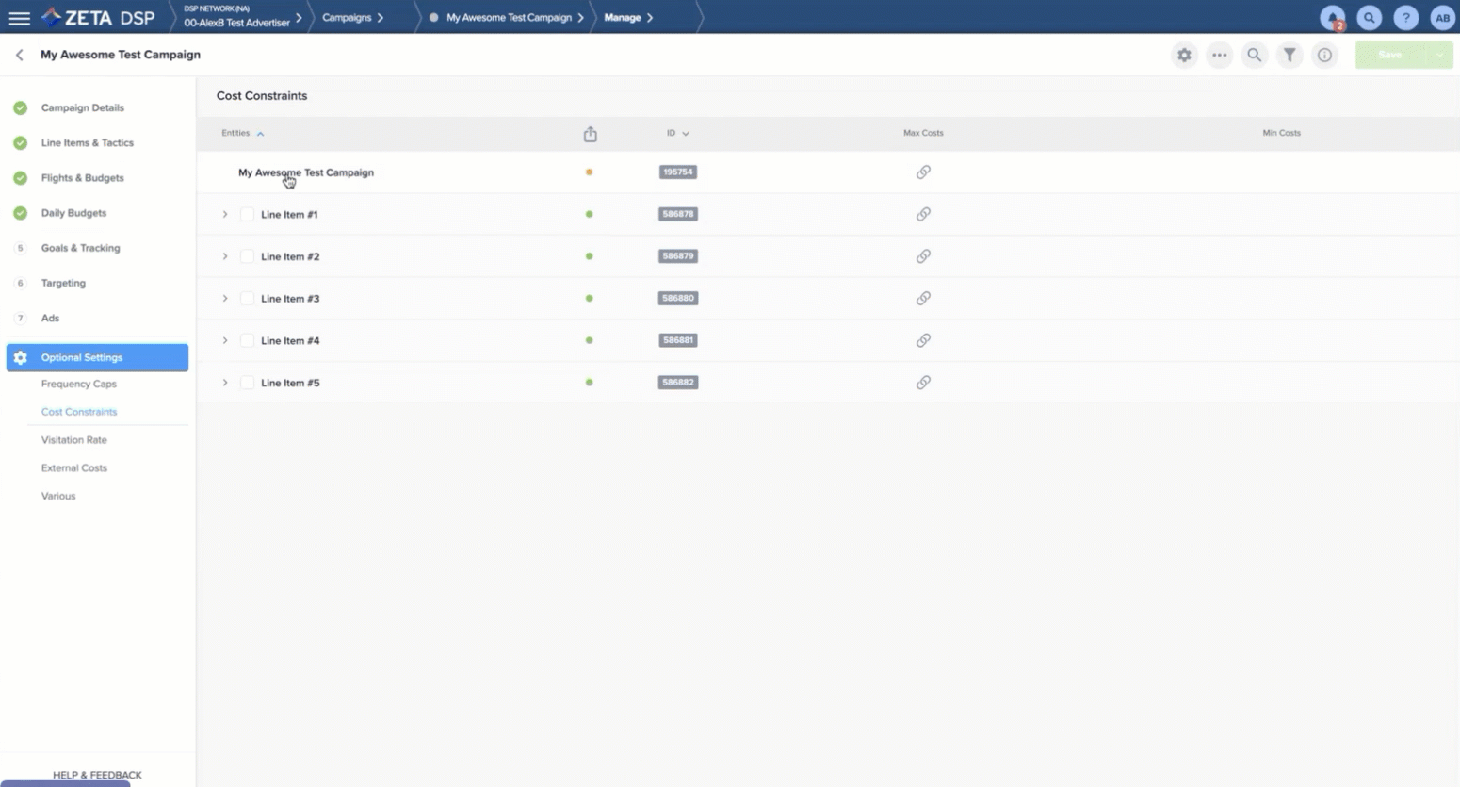The height and width of the screenshot is (787, 1460).
Task: Select the Line Item #4 checkbox
Action: tap(247, 341)
